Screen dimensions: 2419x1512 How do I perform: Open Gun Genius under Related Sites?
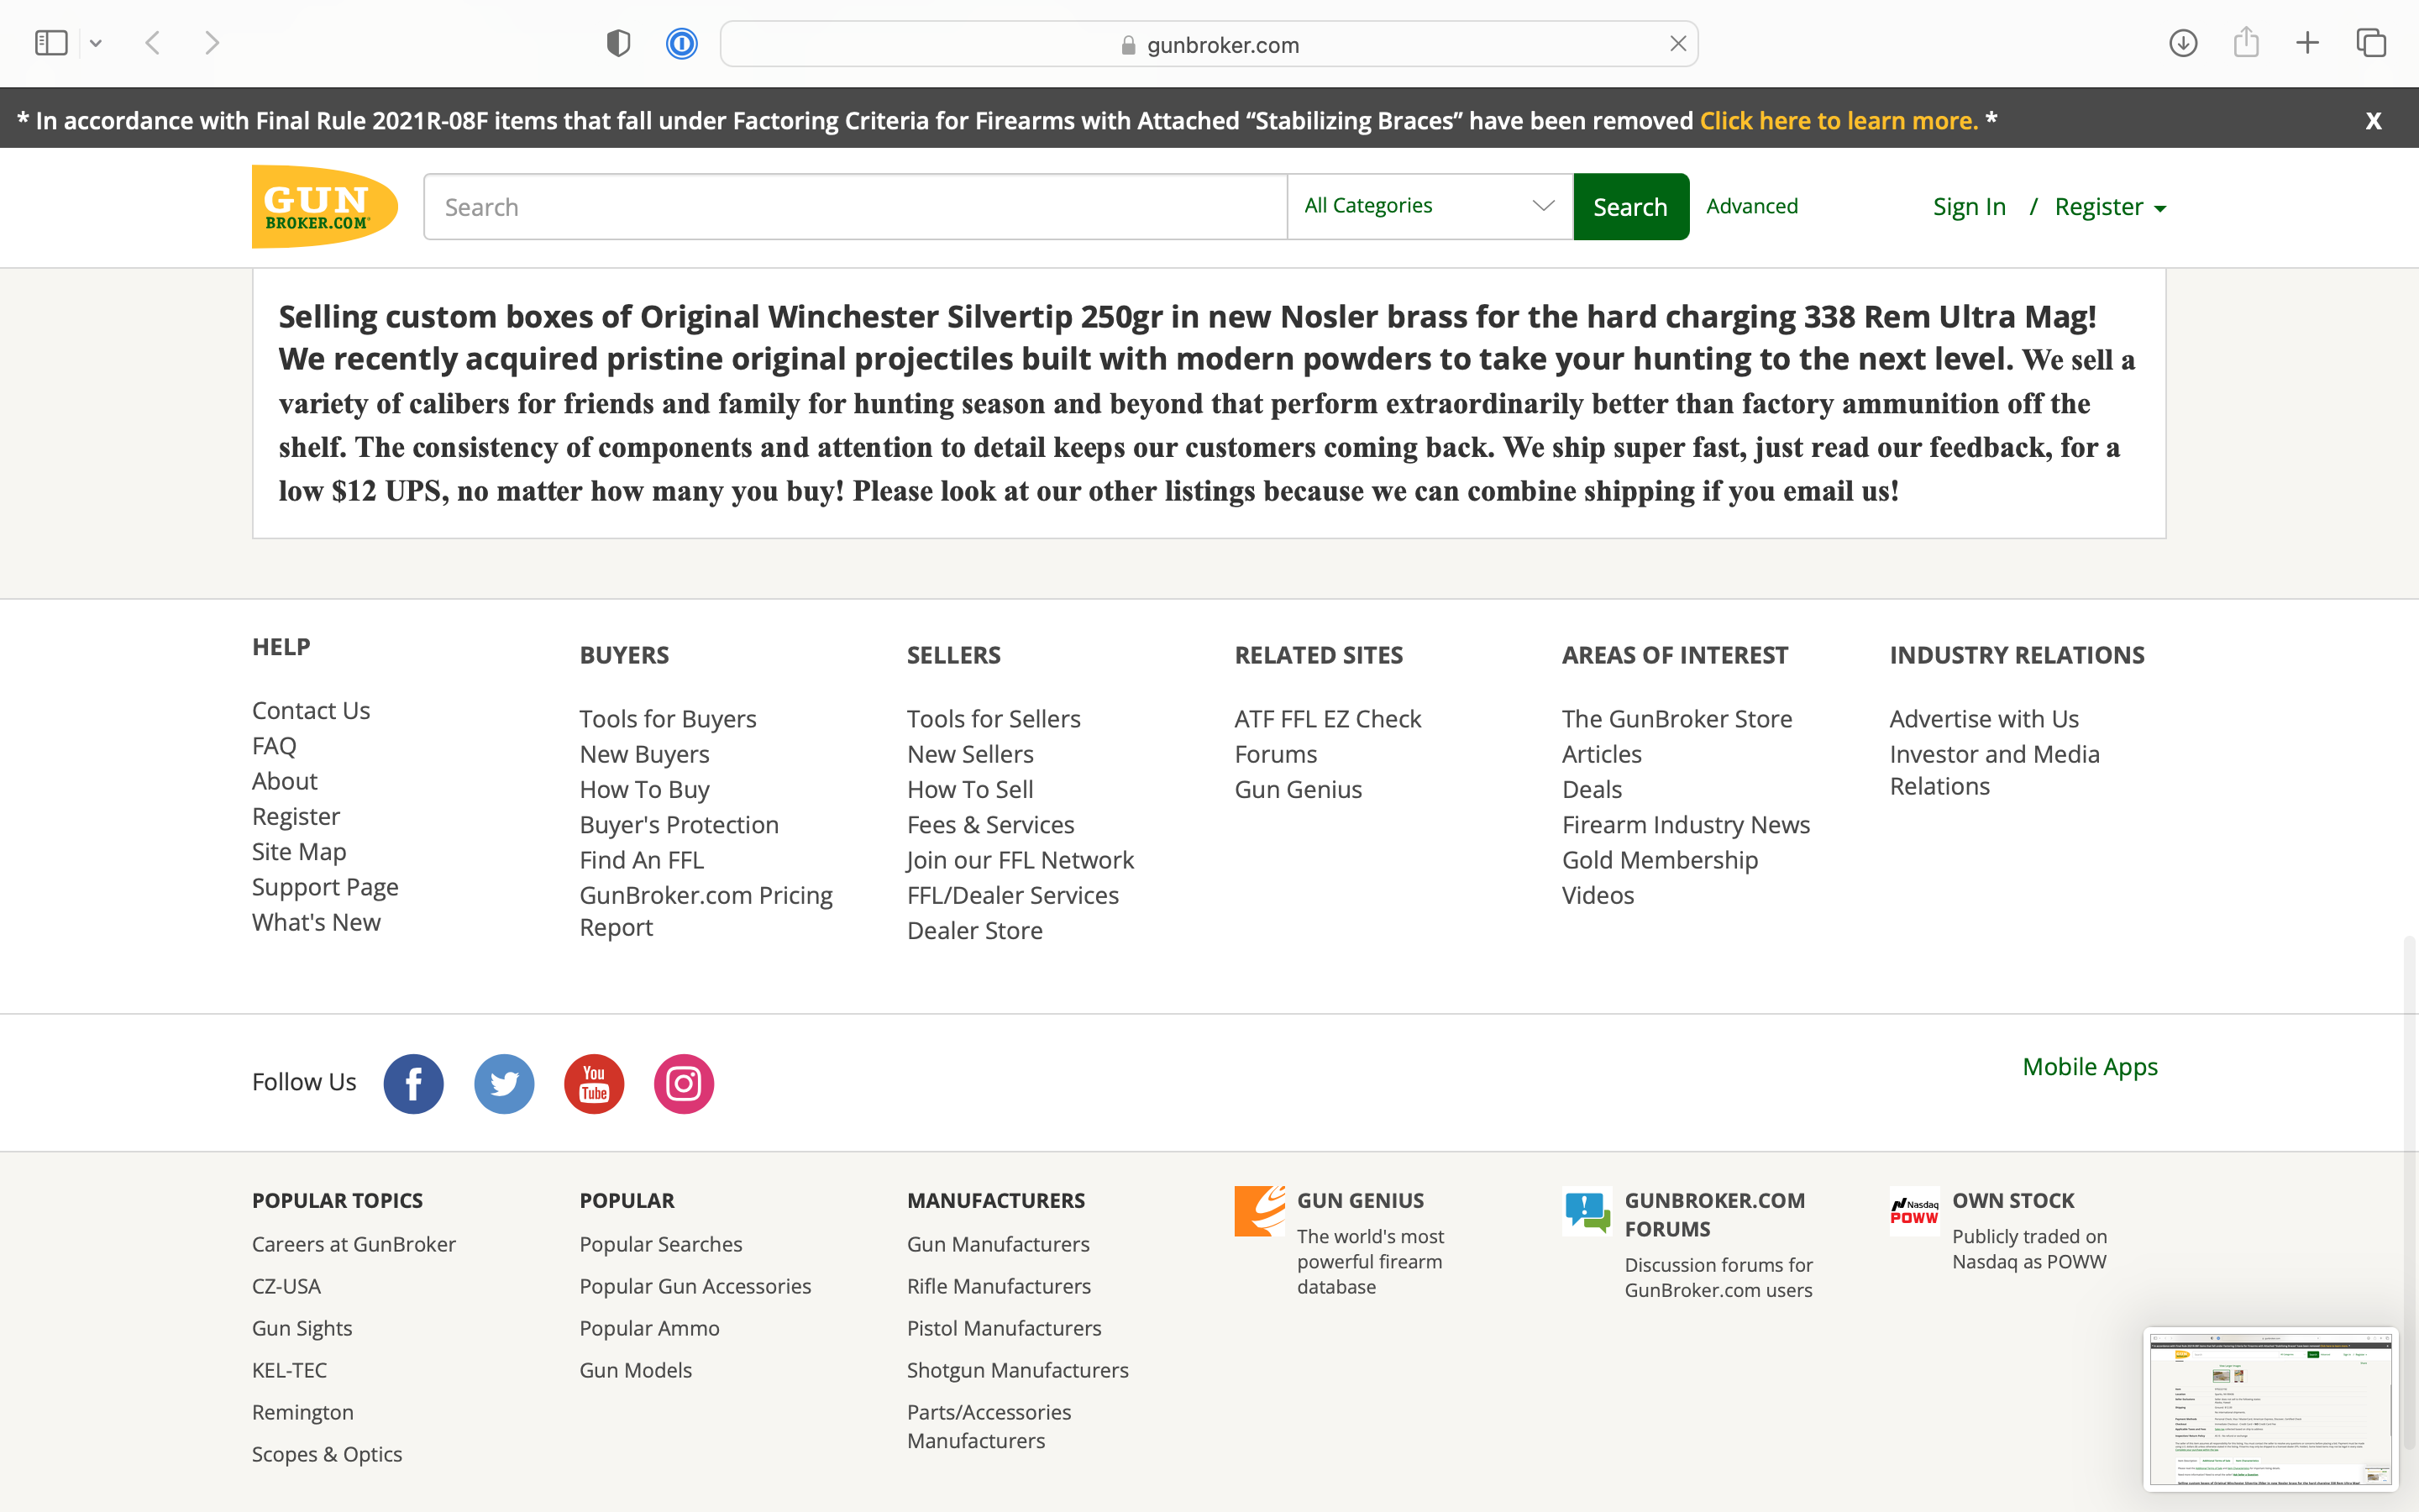pos(1298,790)
